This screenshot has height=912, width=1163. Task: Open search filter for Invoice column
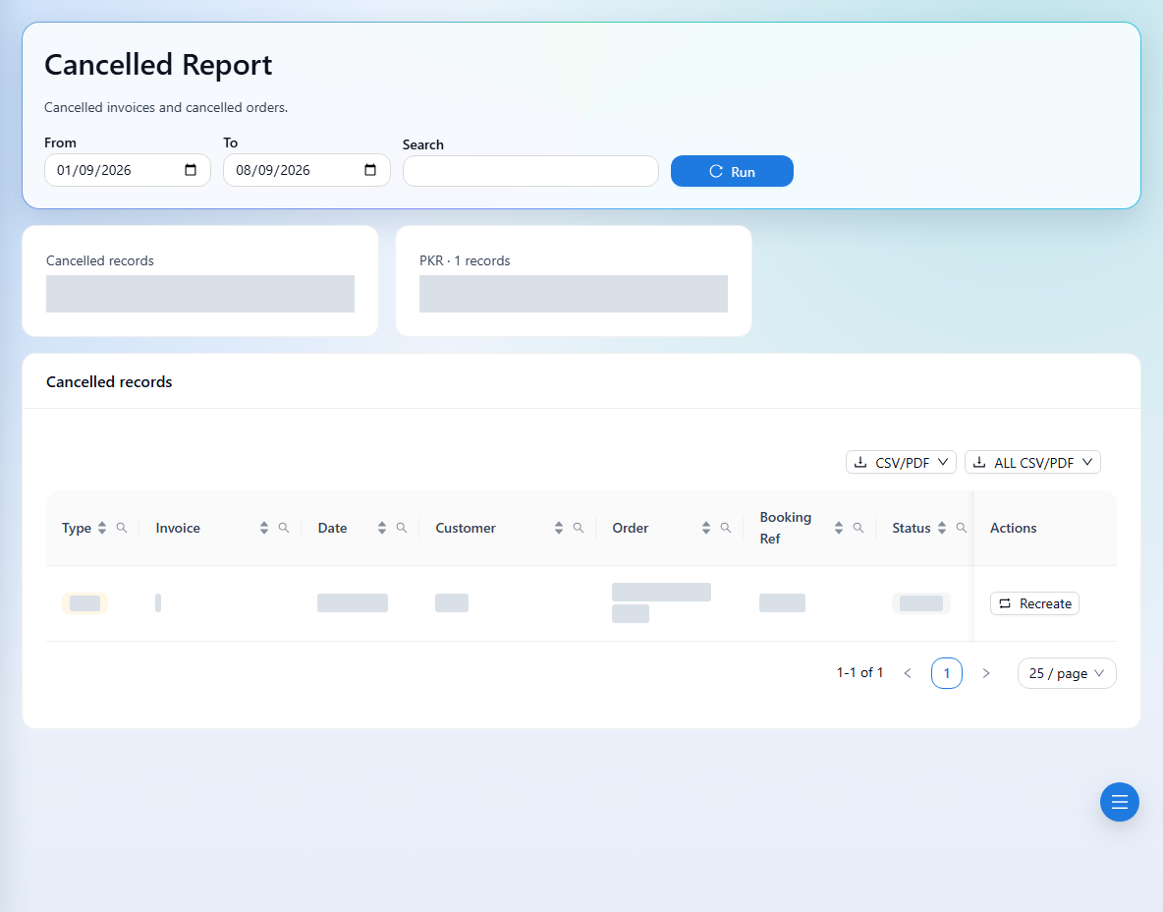(283, 528)
